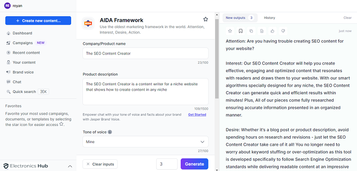Click Clear inputs button
357x171 pixels.
point(100,164)
